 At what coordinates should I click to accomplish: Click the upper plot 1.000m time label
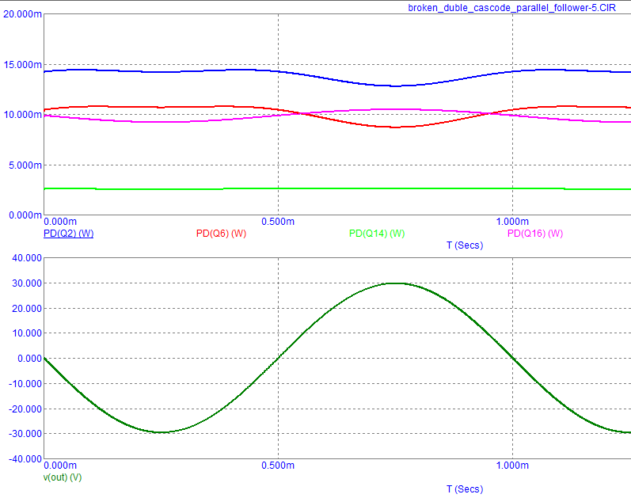(512, 222)
